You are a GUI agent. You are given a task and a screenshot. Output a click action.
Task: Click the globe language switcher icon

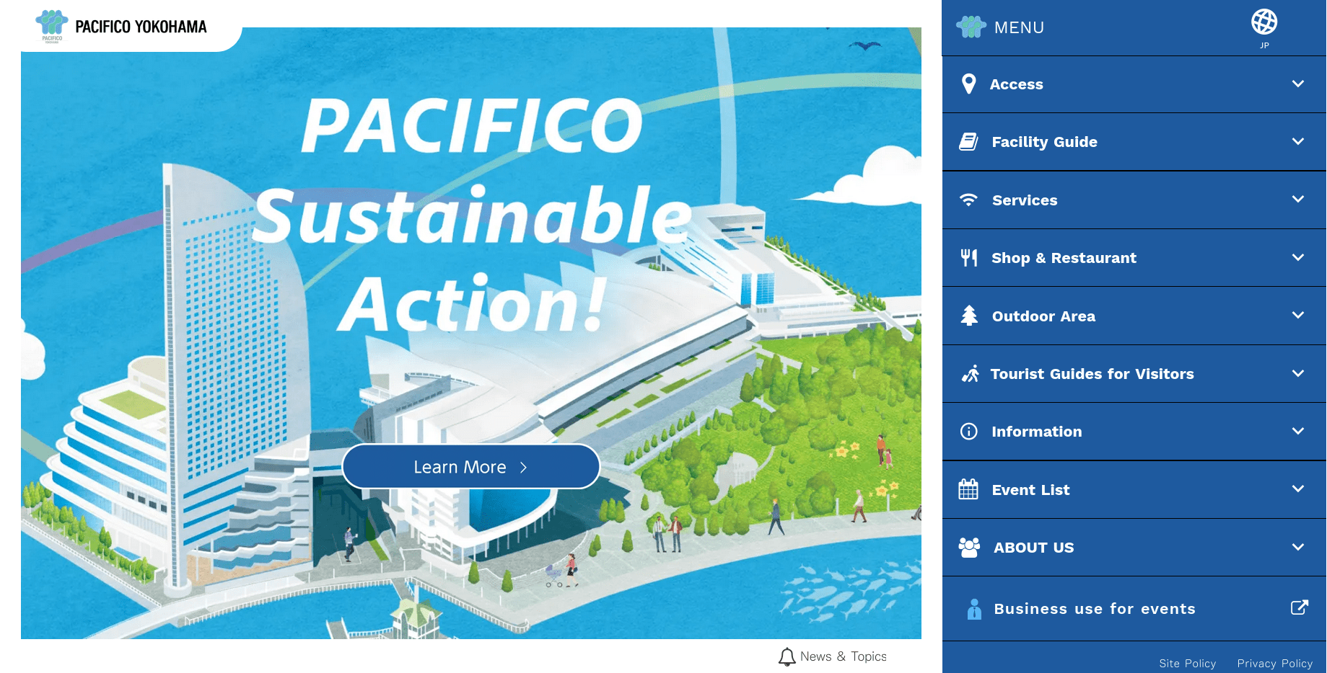tap(1264, 22)
